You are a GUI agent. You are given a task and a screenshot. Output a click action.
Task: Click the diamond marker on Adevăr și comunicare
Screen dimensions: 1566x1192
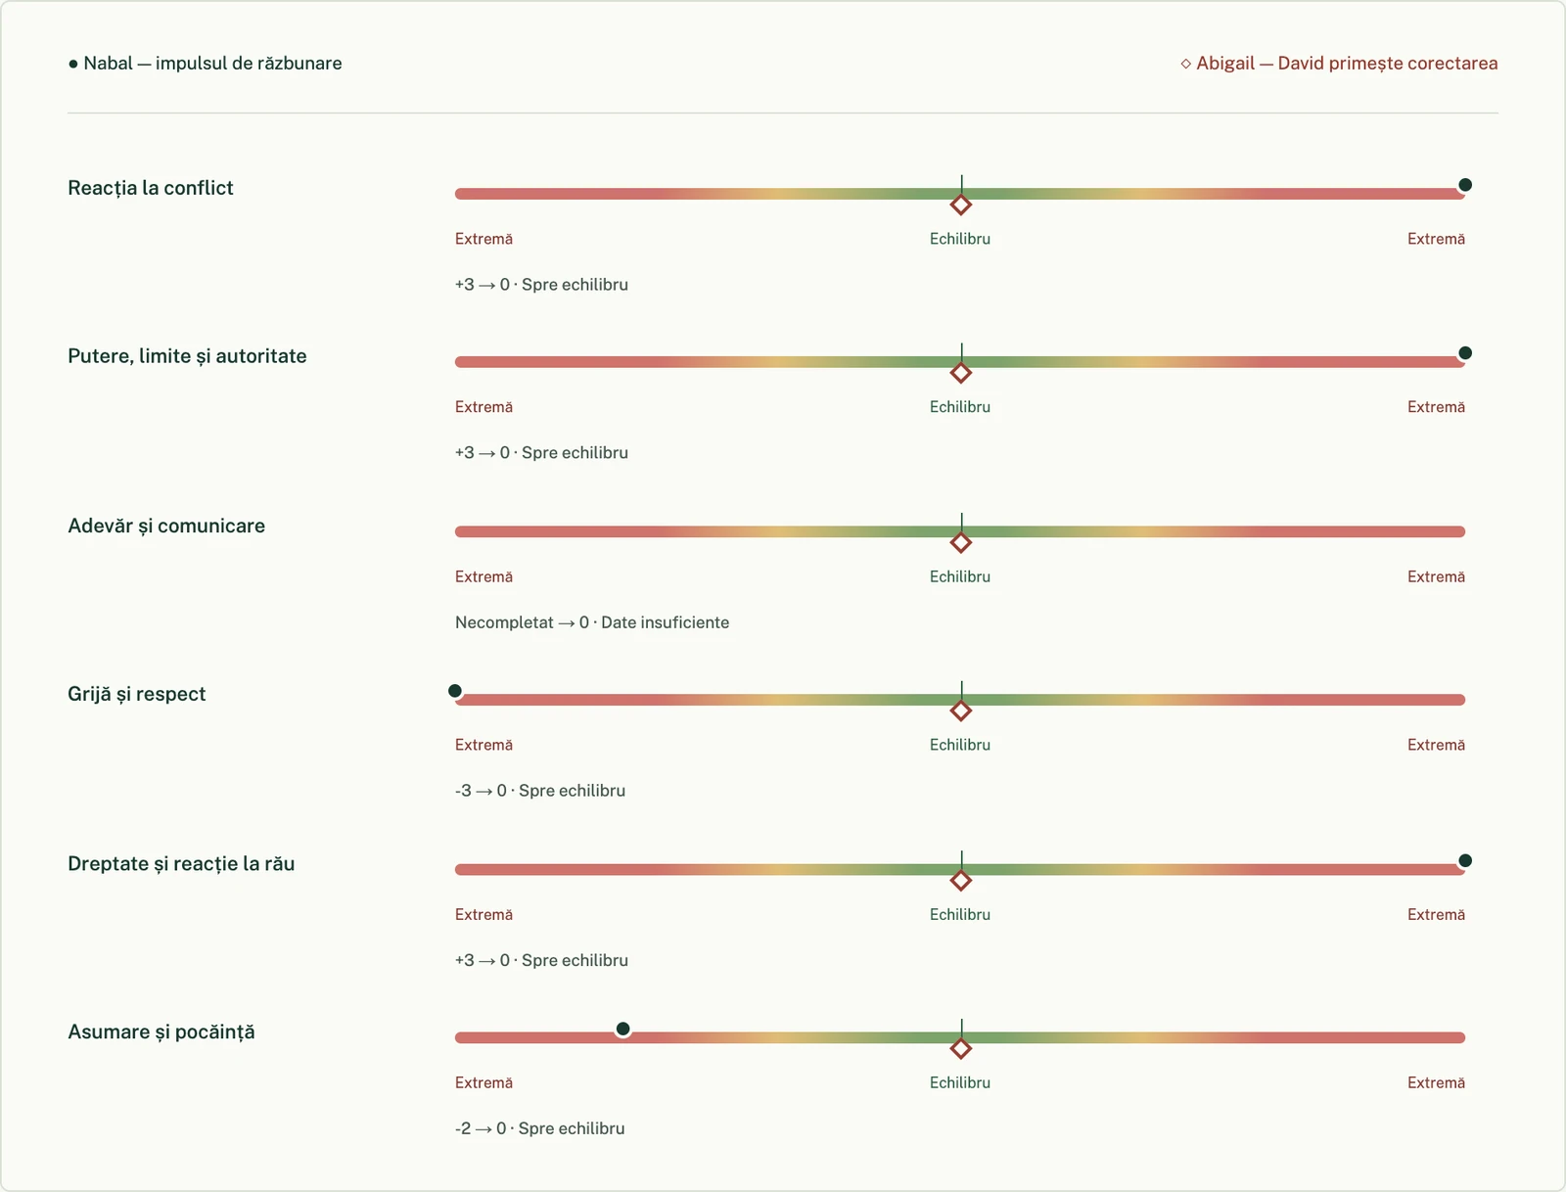point(961,542)
